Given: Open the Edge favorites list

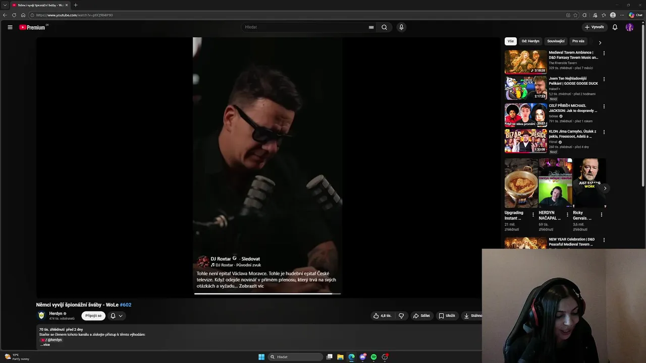Looking at the screenshot, I should click(x=604, y=15).
